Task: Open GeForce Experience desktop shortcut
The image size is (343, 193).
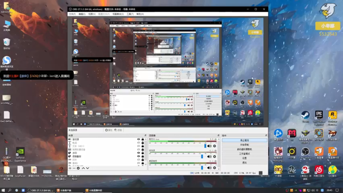Action: coord(20,154)
